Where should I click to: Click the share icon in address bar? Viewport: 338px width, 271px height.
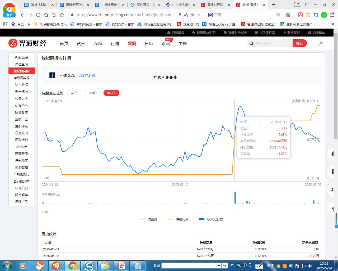point(186,15)
